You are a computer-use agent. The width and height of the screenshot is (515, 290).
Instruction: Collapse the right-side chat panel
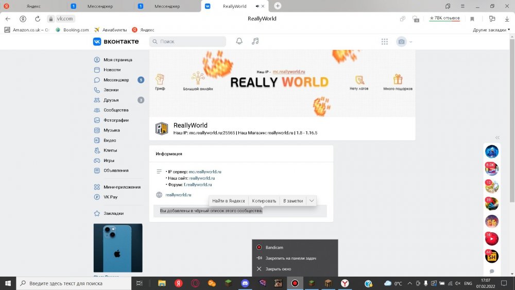(x=497, y=138)
